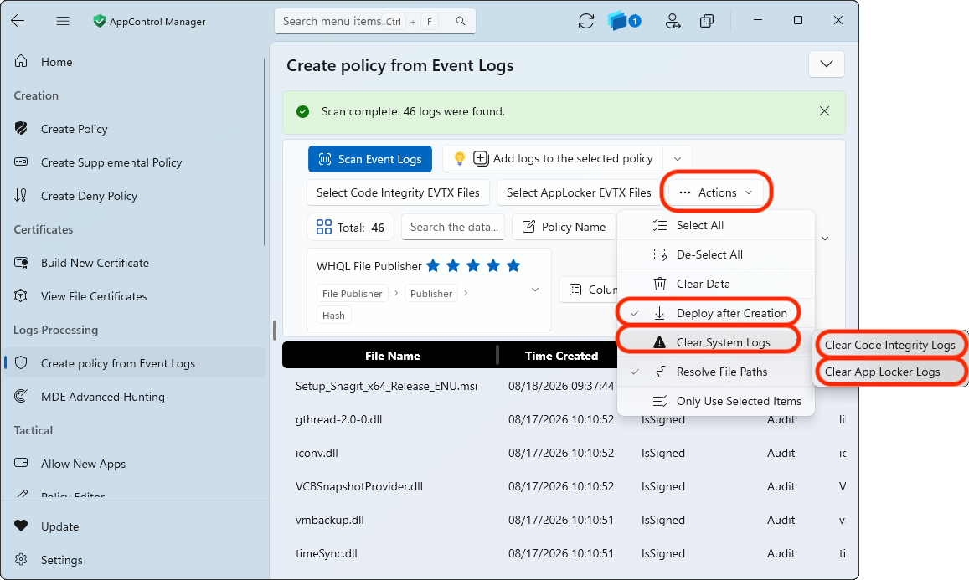
Task: Toggle Resolve File Paths option
Action: click(715, 372)
